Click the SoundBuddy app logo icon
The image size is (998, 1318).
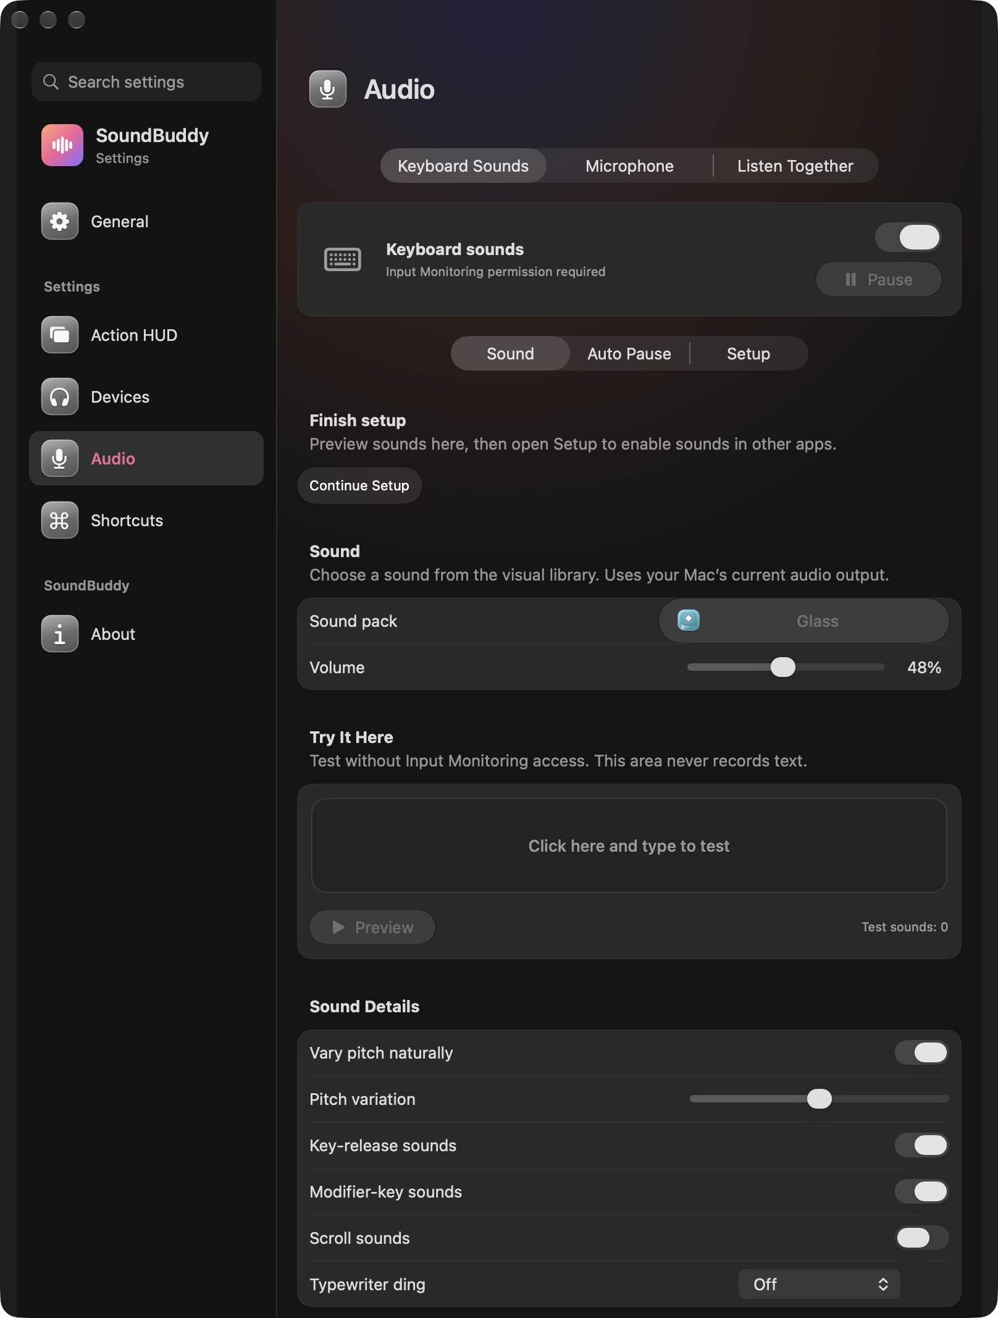click(62, 145)
